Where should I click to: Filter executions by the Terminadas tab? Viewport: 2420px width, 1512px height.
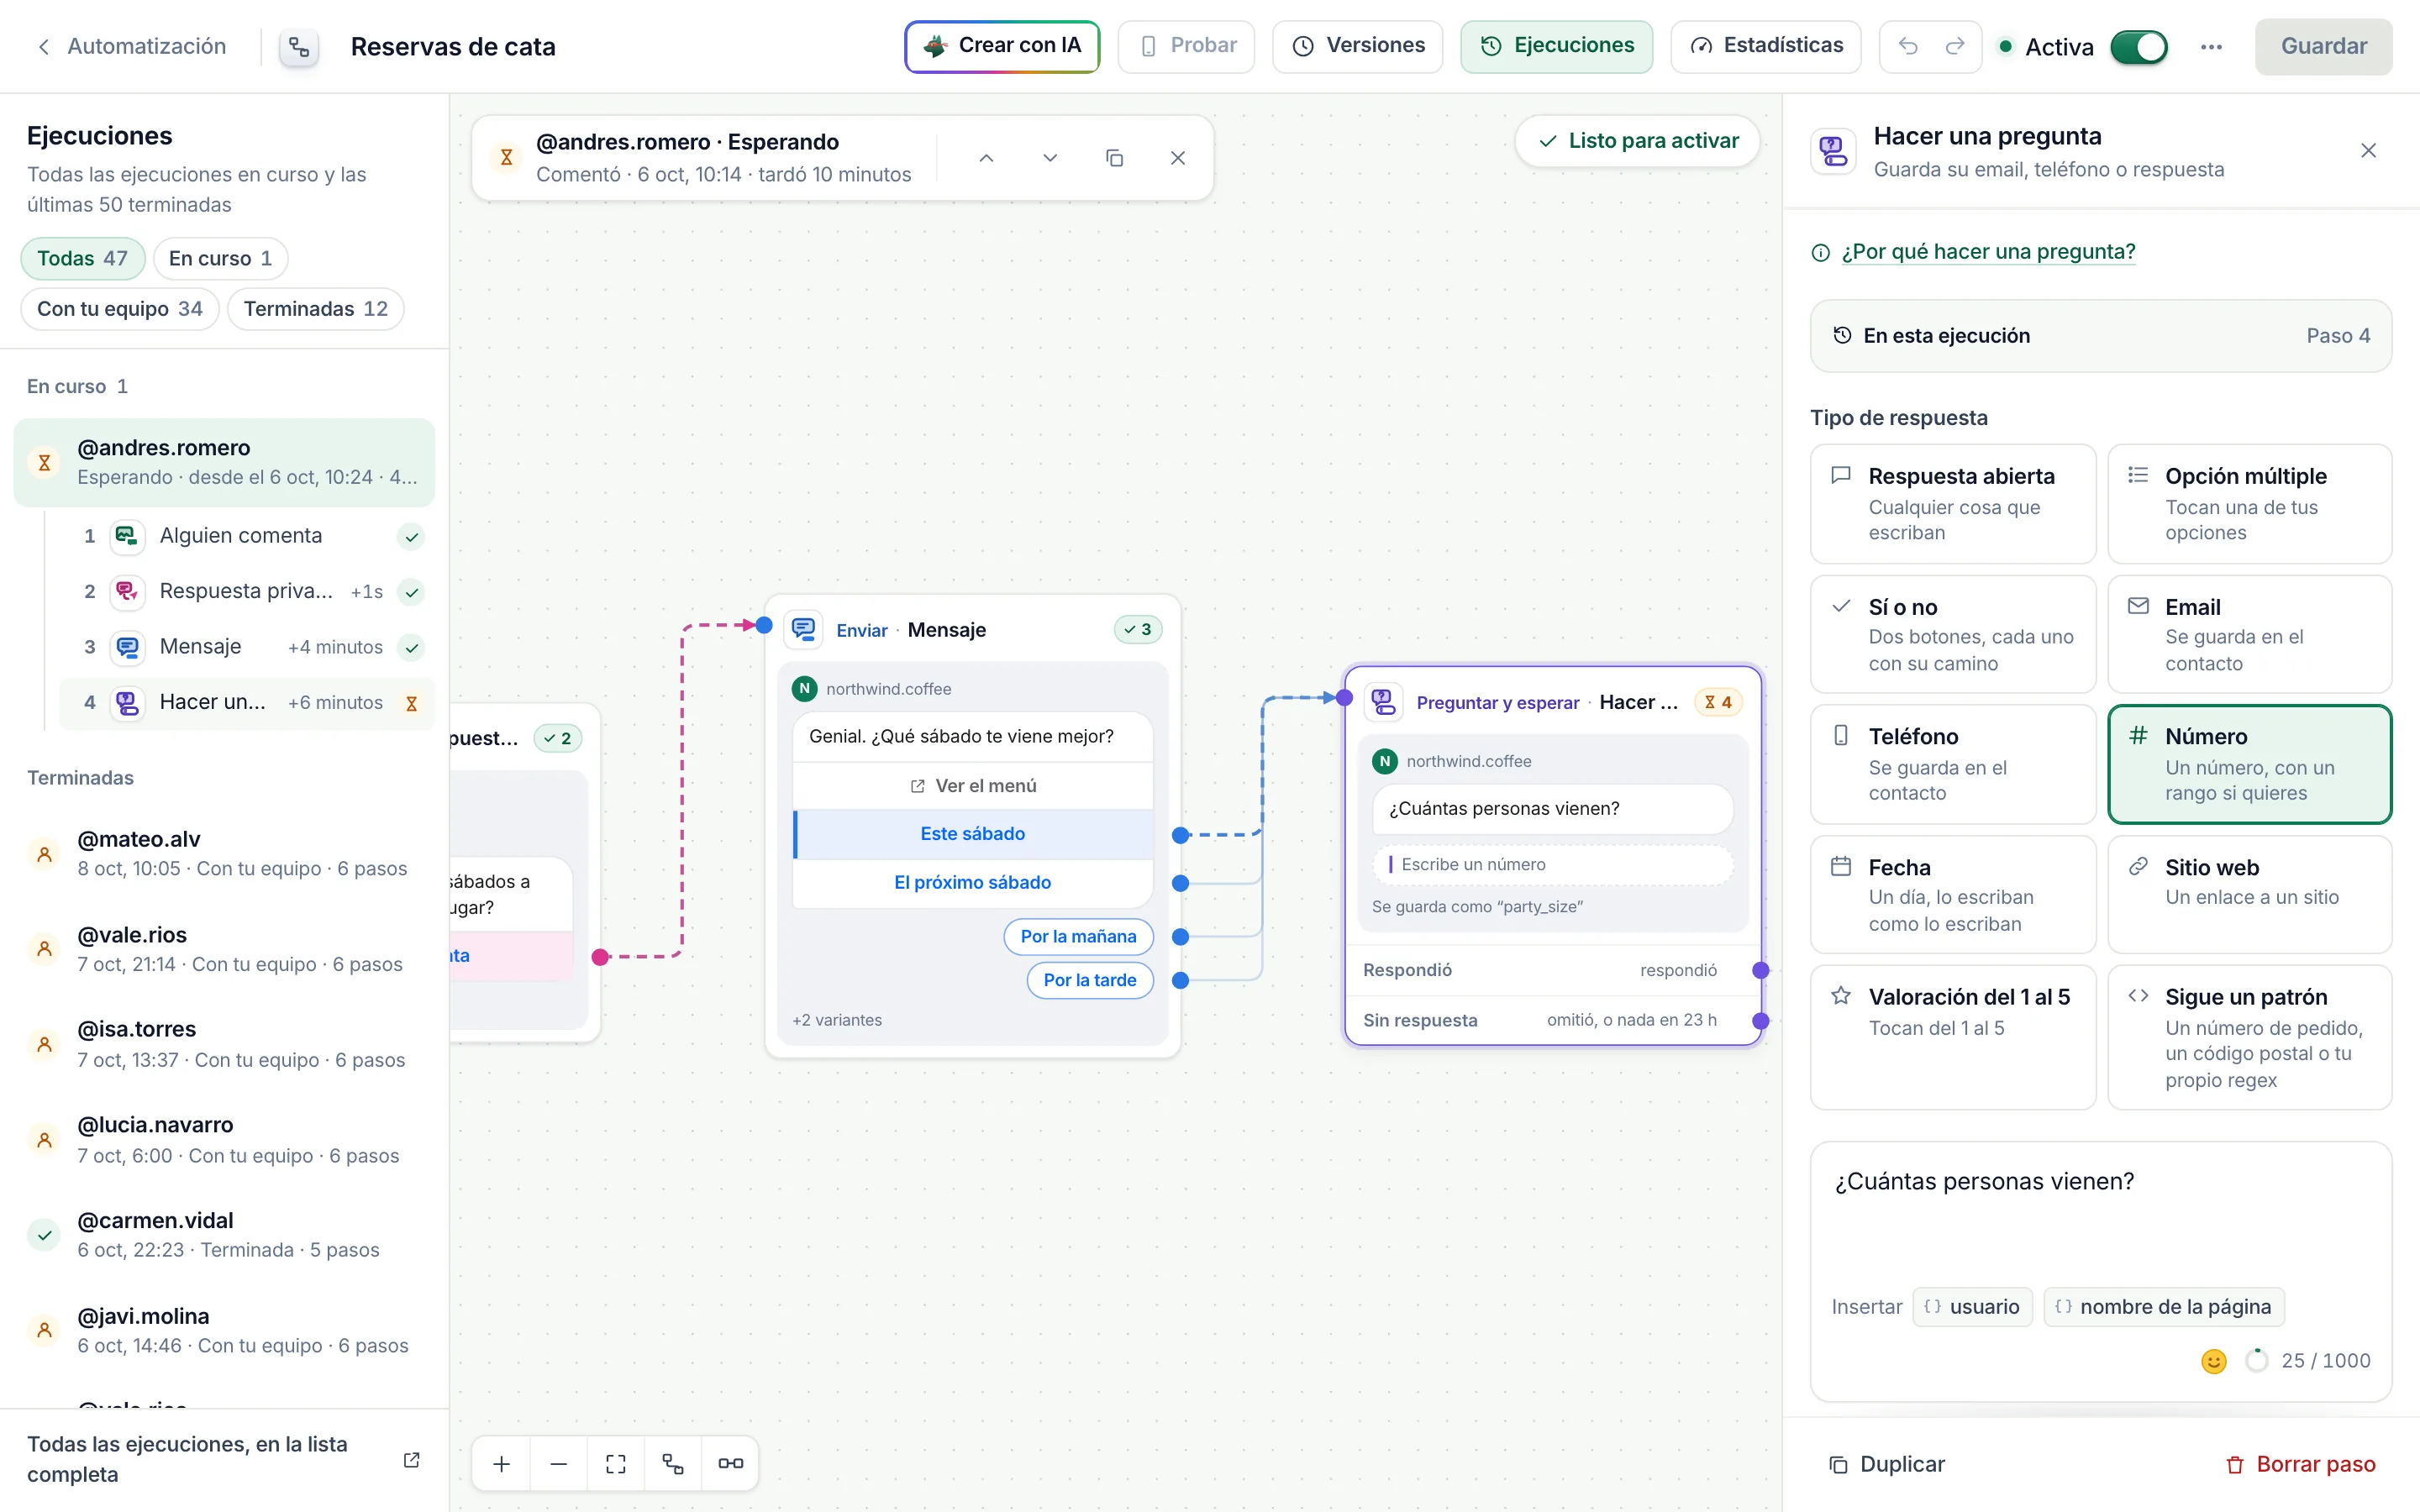click(316, 309)
